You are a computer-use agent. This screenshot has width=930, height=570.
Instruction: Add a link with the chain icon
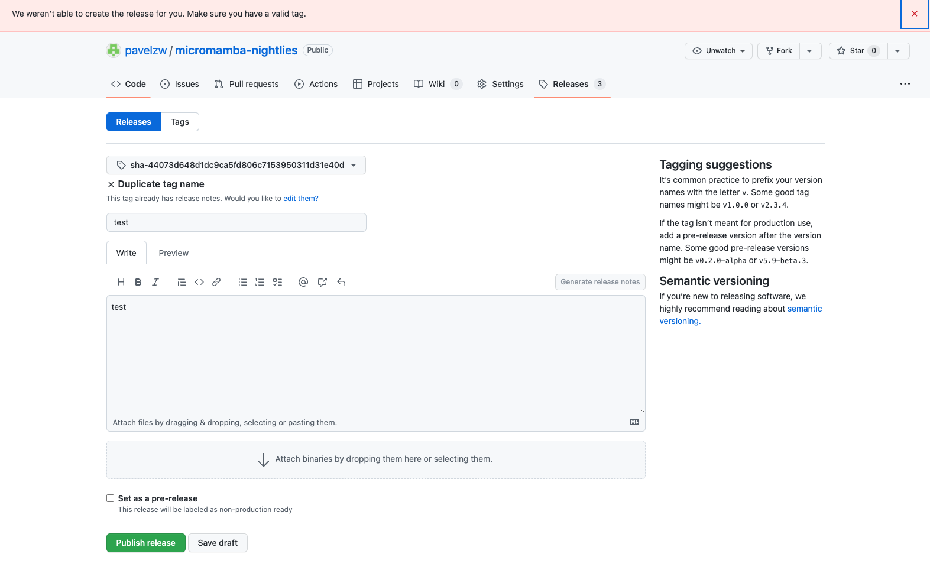coord(216,282)
